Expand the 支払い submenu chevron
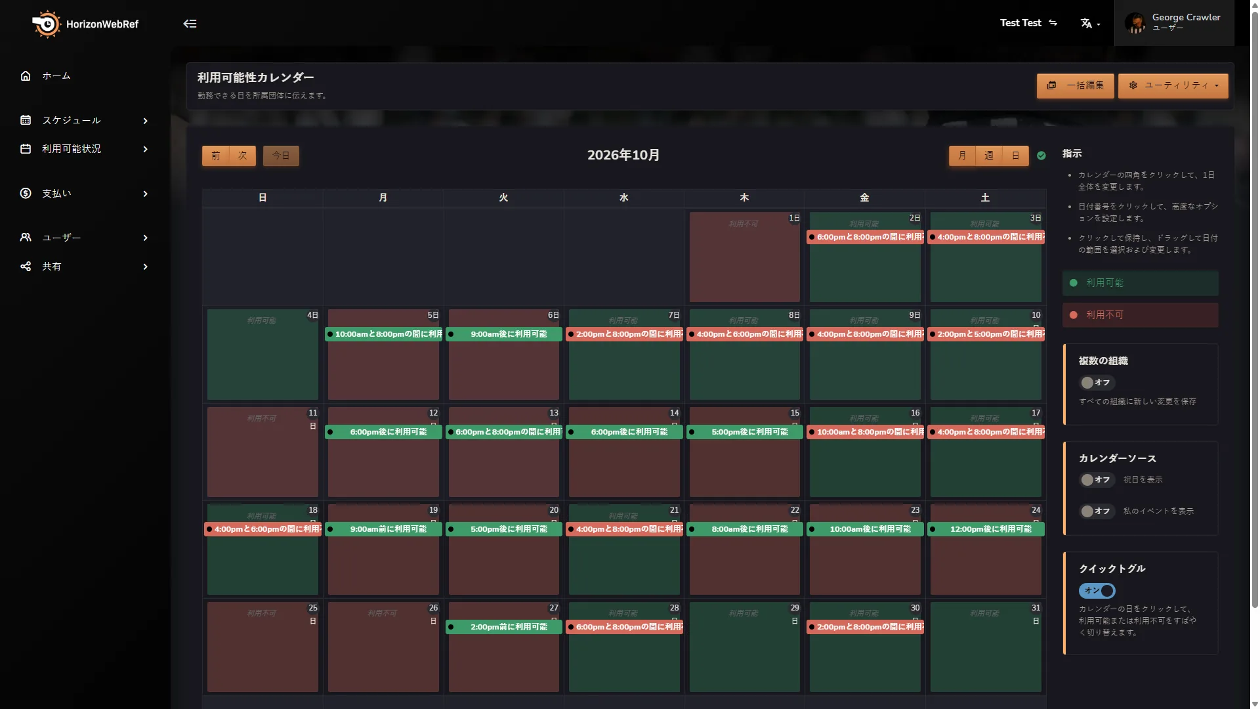 coord(146,194)
